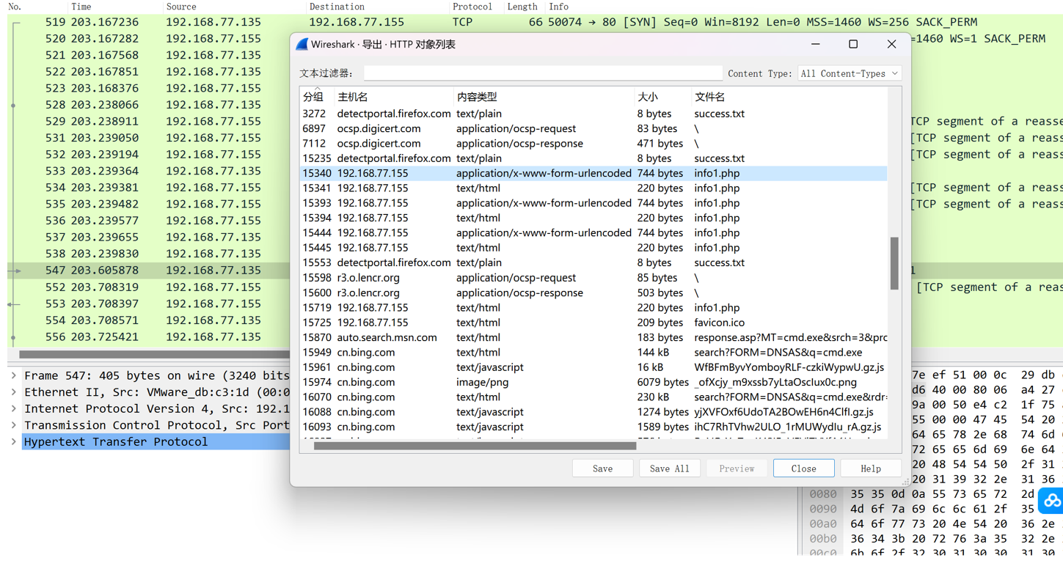Select row 15235 detectportal.firefox.com
Image resolution: width=1063 pixels, height=566 pixels.
tap(593, 158)
